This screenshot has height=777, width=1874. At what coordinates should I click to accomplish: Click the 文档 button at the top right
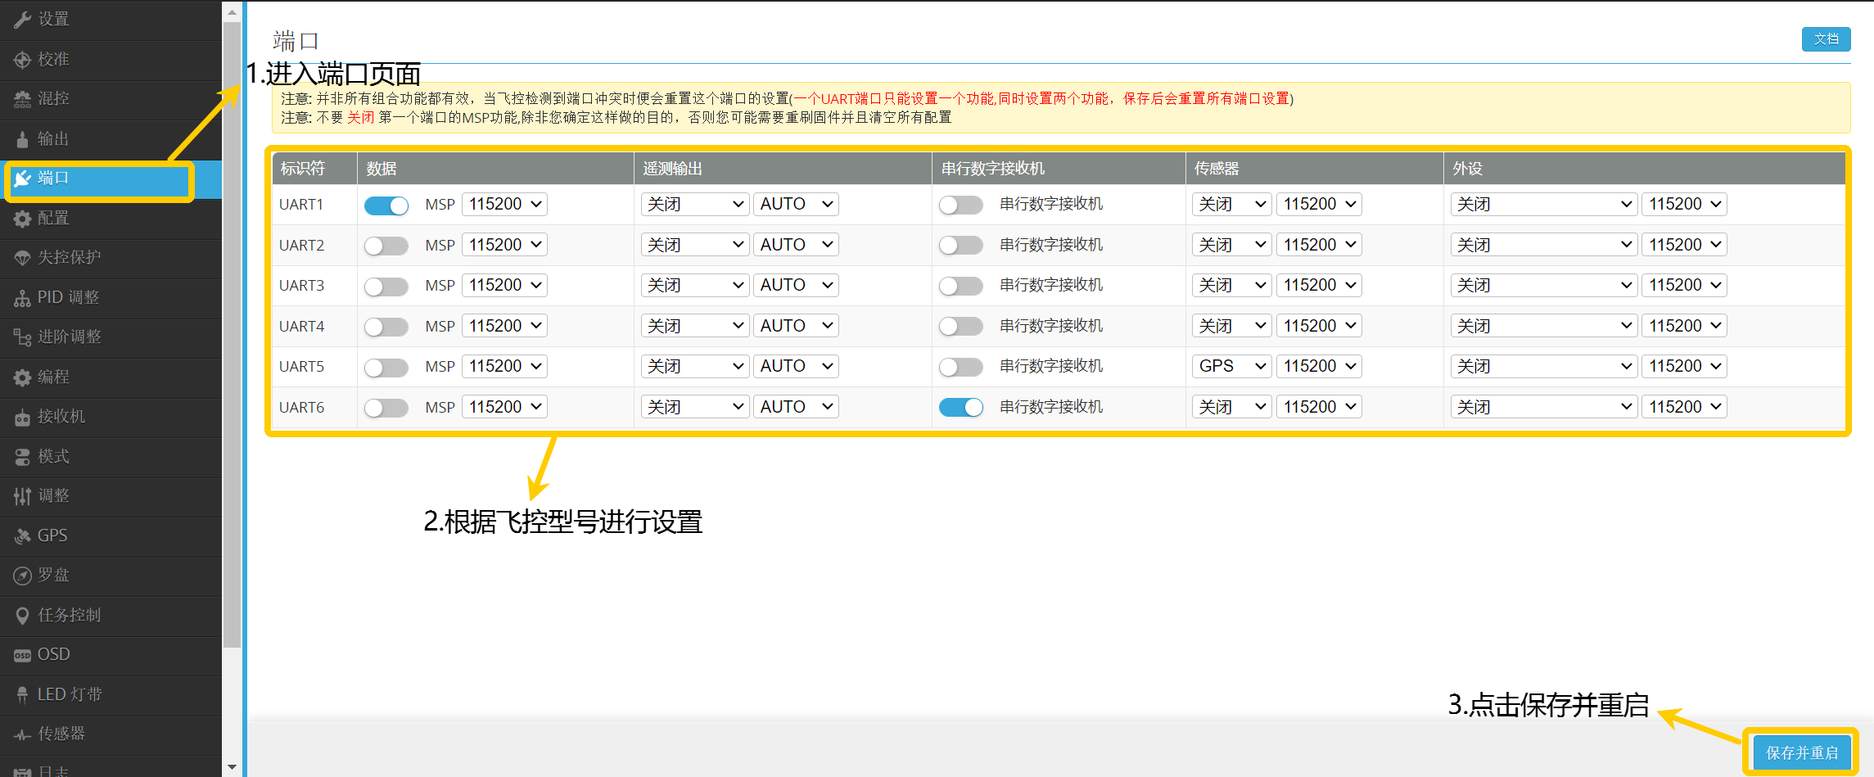[1826, 39]
